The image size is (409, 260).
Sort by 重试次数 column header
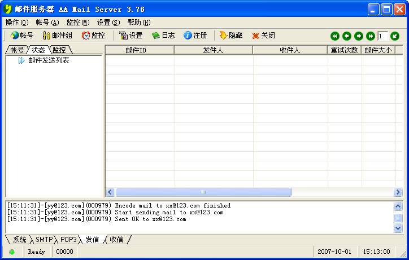(x=344, y=50)
